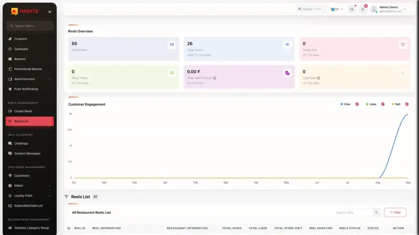Click the Total Sale info icon
The height and width of the screenshot is (235, 419).
tap(318, 78)
